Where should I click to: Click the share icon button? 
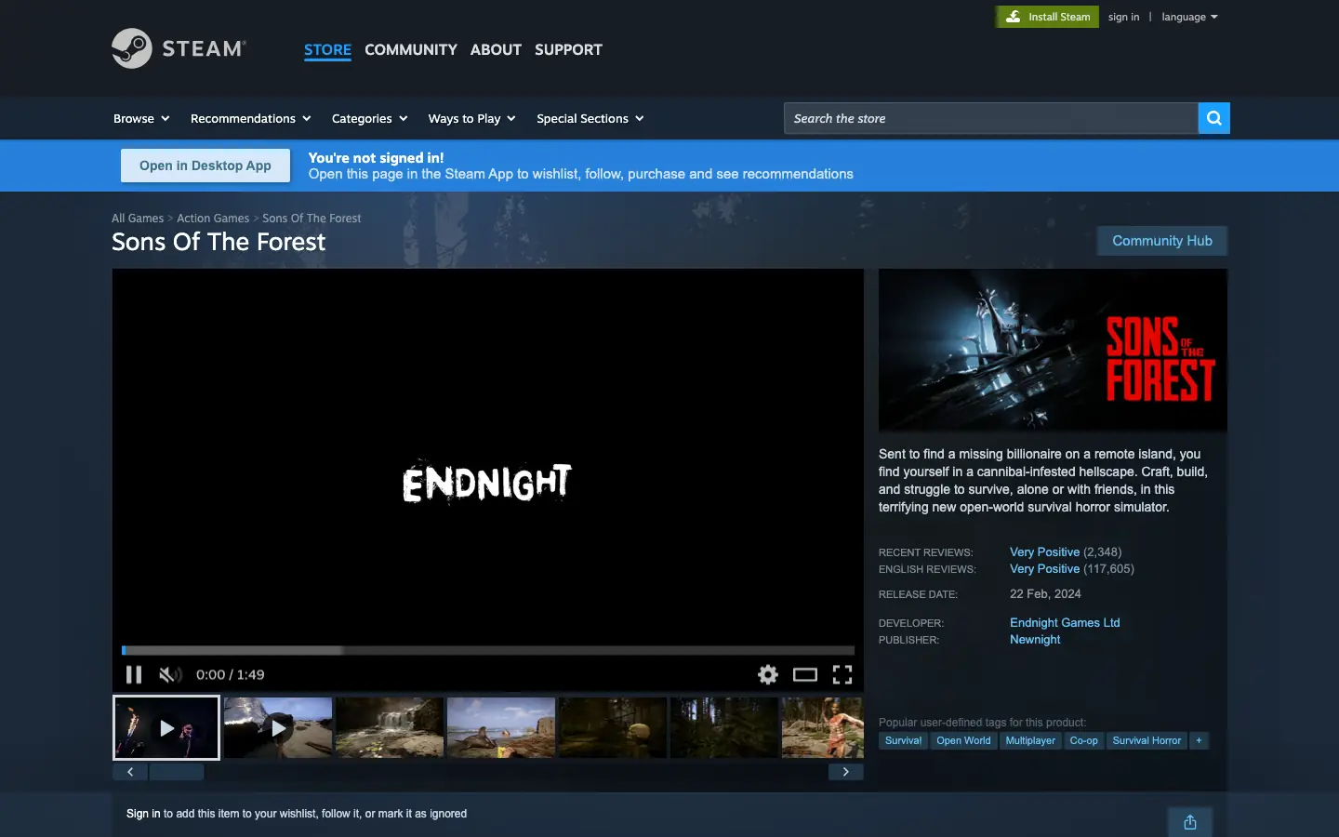coord(1190,822)
